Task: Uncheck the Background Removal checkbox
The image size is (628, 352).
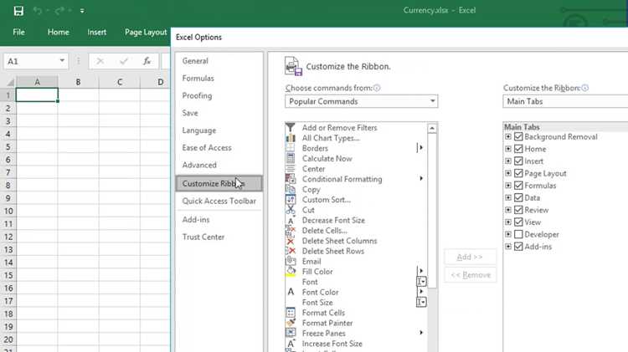Action: tap(518, 137)
